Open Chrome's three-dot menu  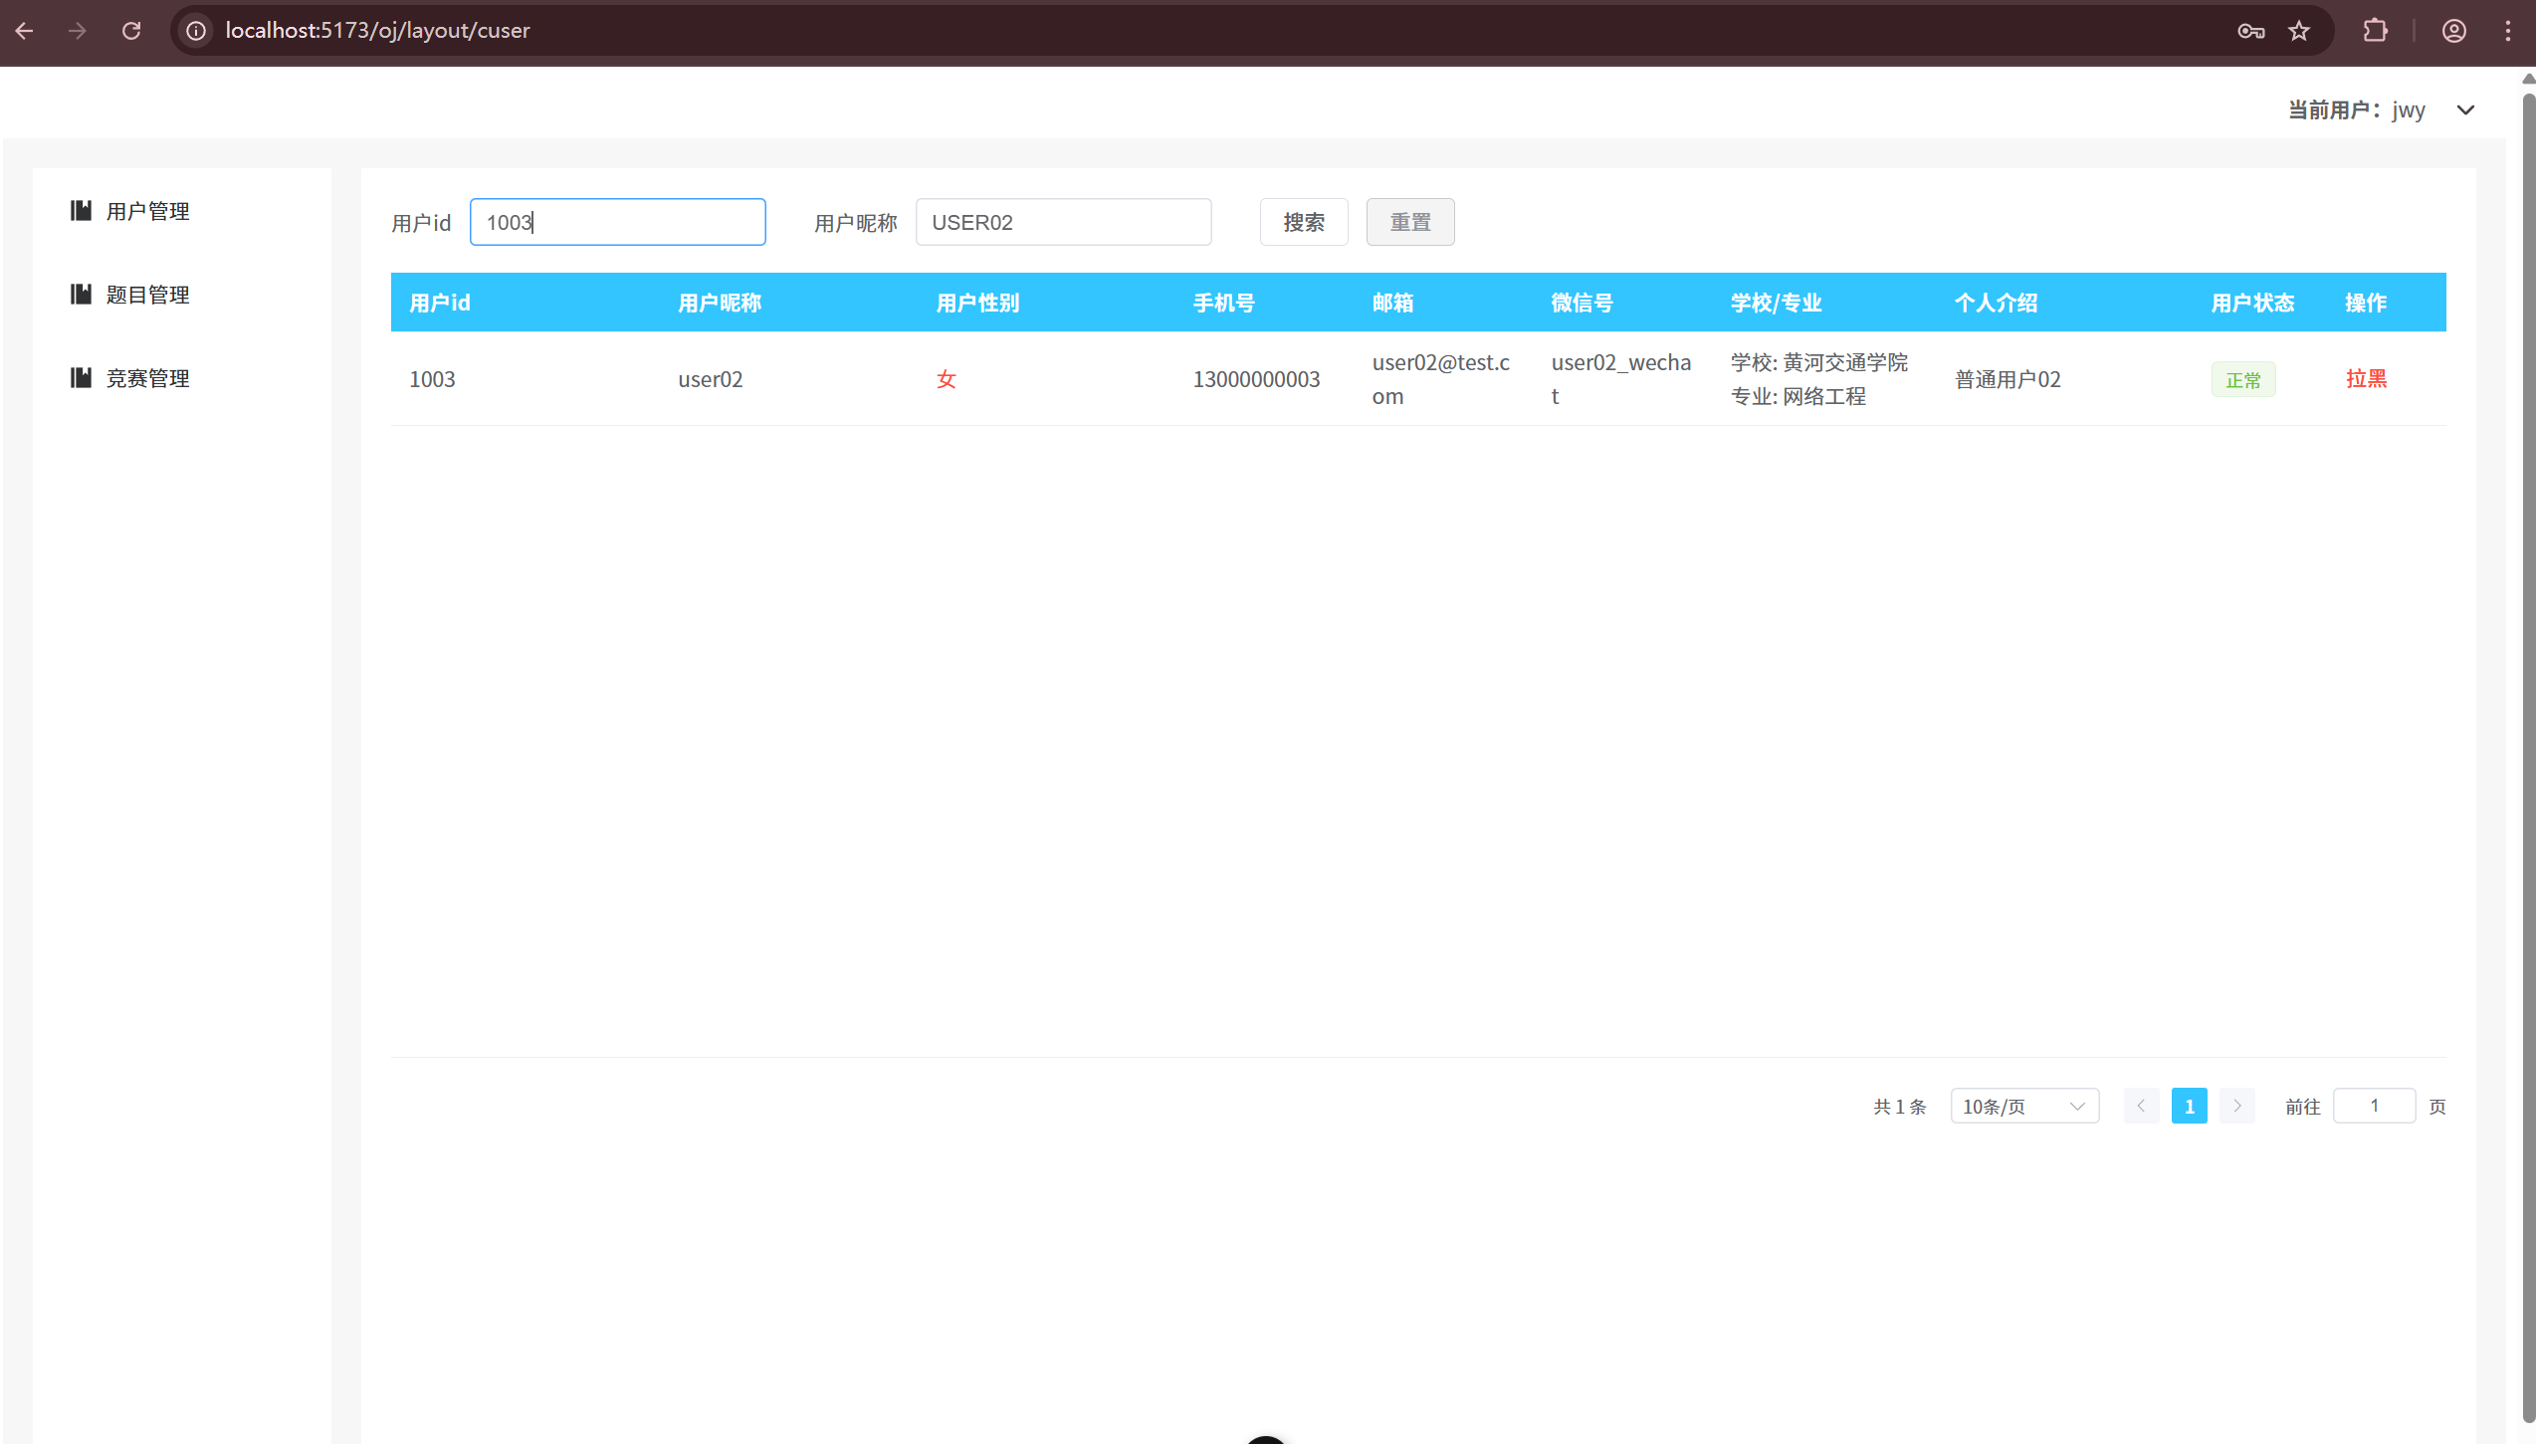[2507, 31]
